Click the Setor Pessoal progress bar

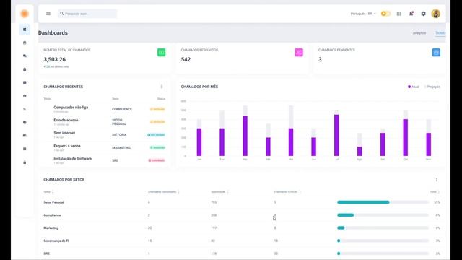pyautogui.click(x=383, y=202)
